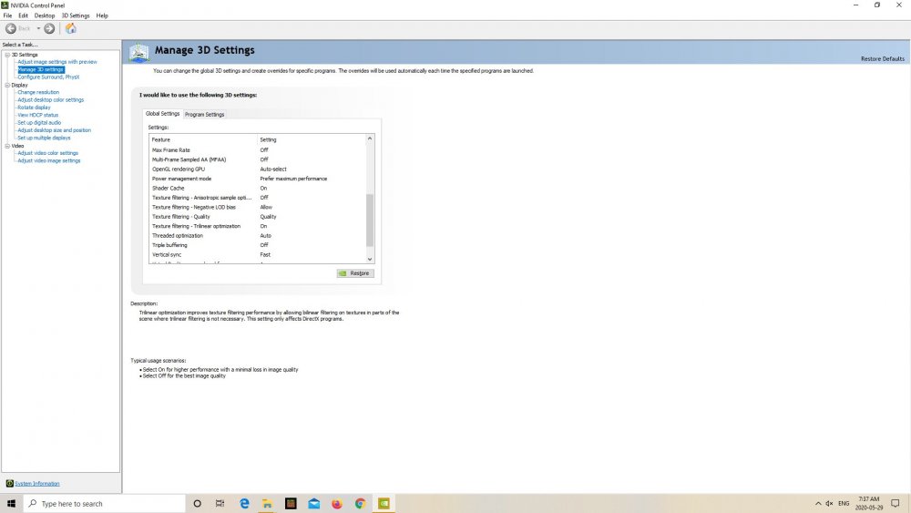Open the Desktop menu
This screenshot has width=911, height=513.
(x=44, y=15)
